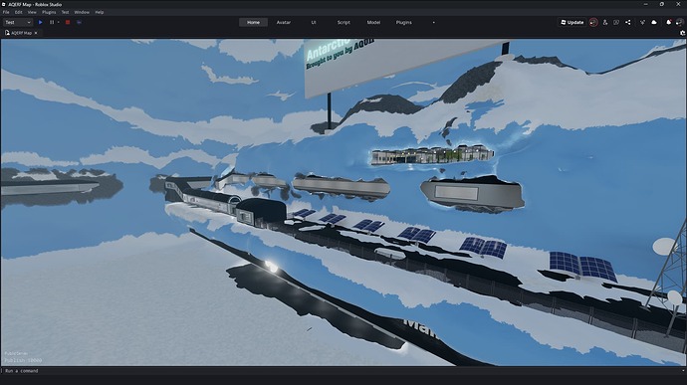Select the lit building row in viewport

point(431,155)
